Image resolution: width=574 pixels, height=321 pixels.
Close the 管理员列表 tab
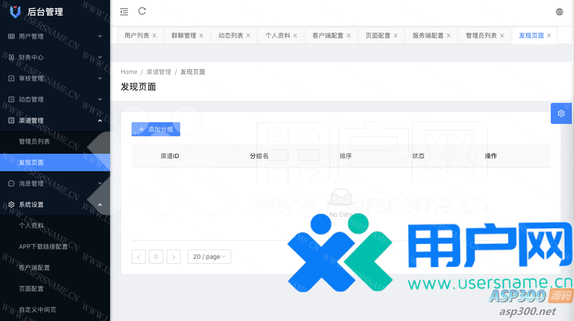pos(502,35)
